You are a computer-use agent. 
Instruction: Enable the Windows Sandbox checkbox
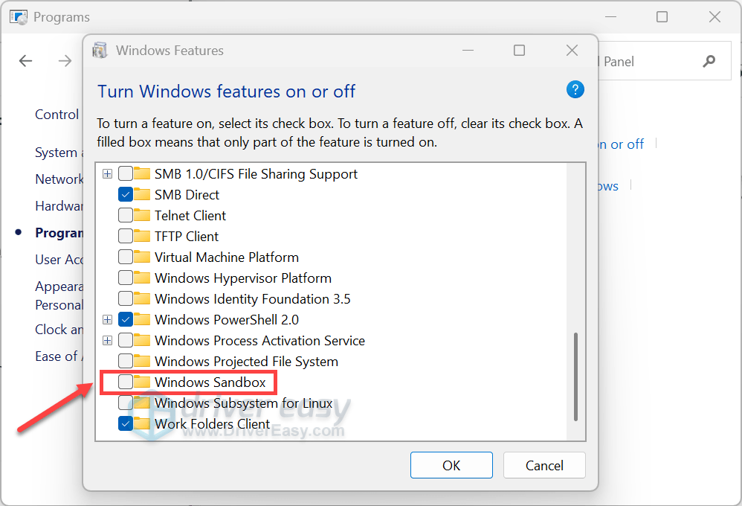click(x=126, y=382)
